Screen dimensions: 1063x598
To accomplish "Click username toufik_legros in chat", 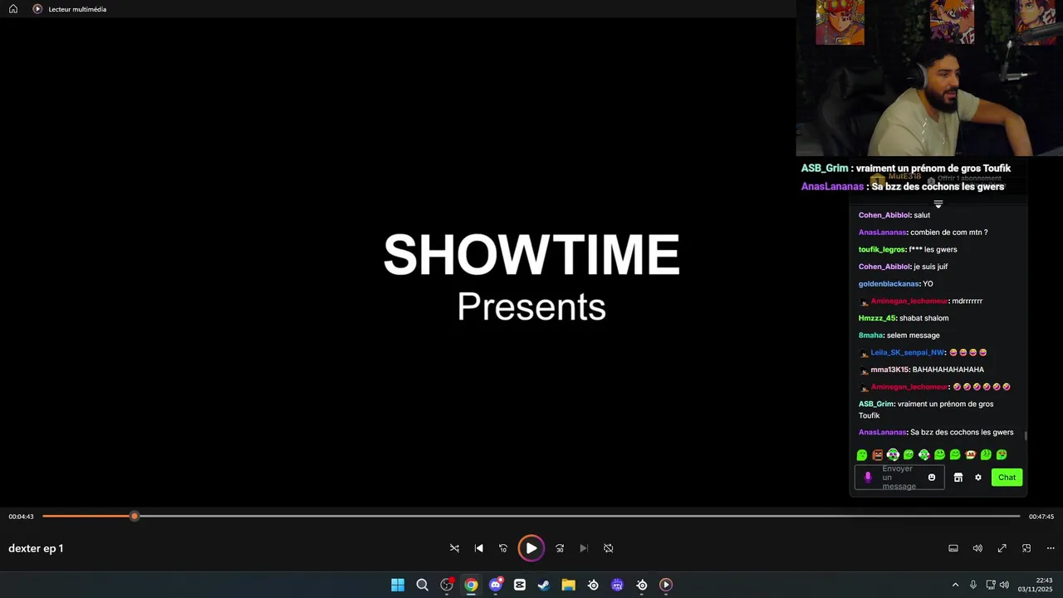I will 882,249.
